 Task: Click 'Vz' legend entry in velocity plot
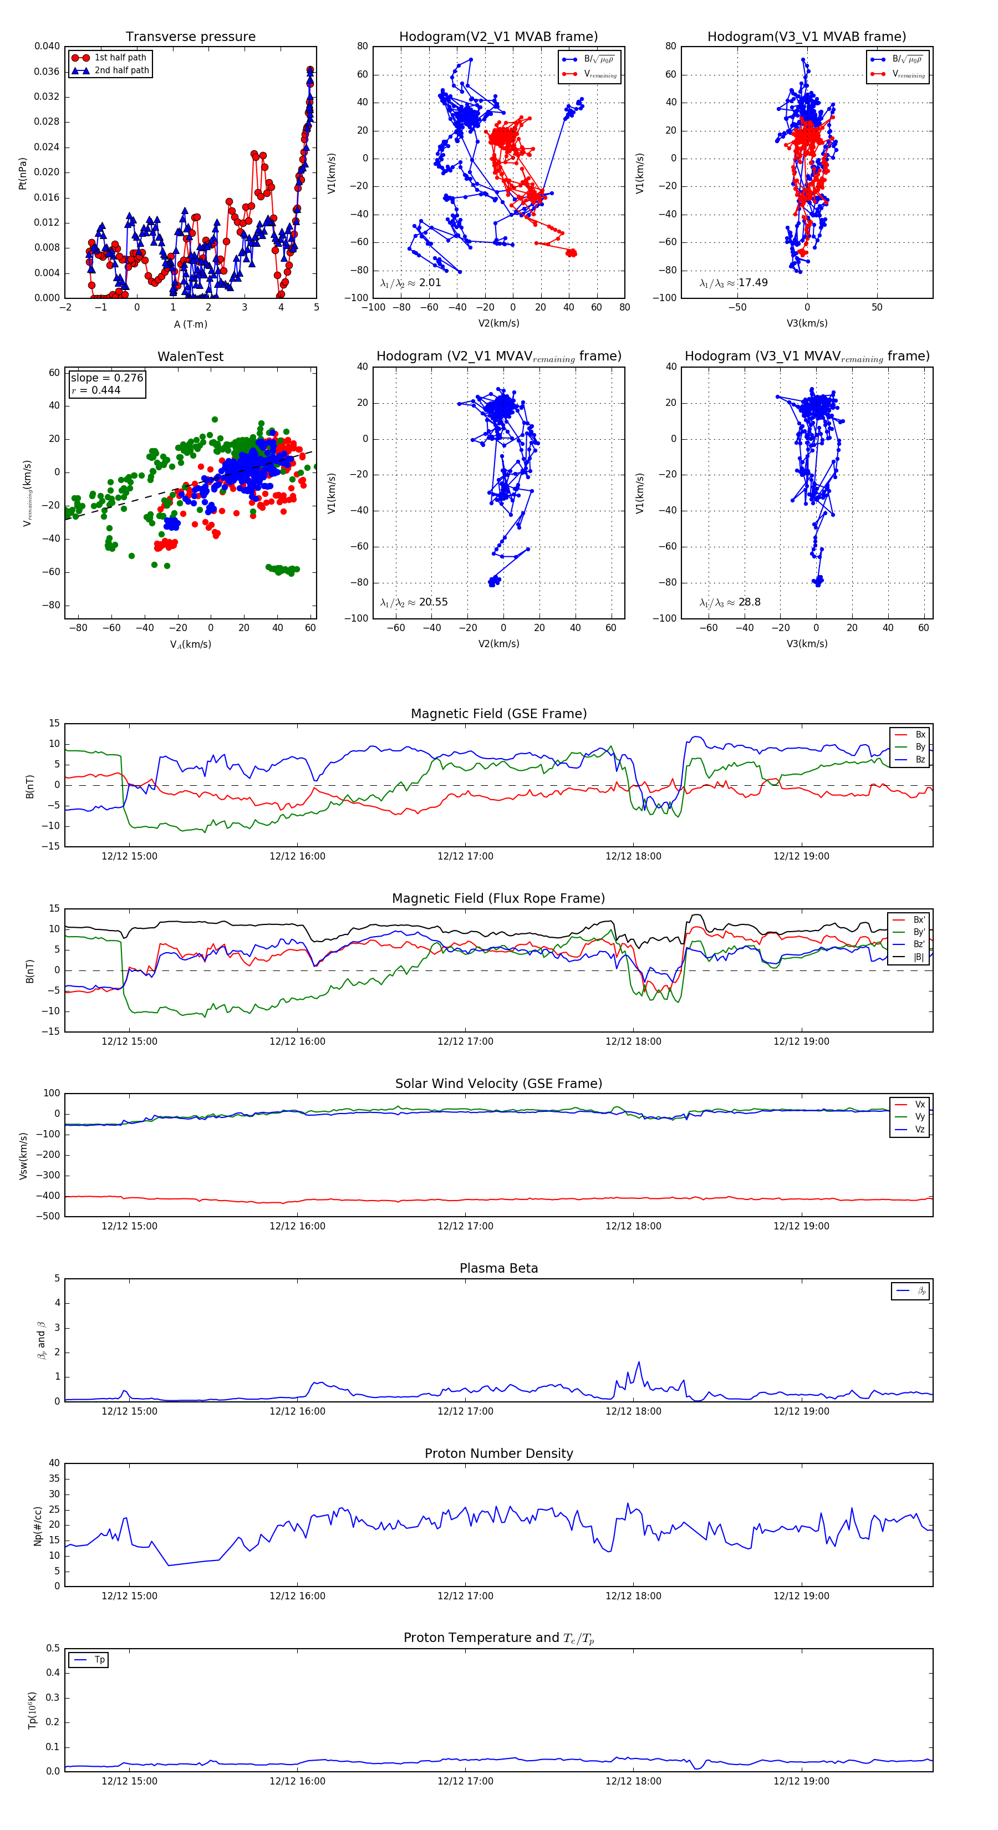click(x=910, y=1130)
